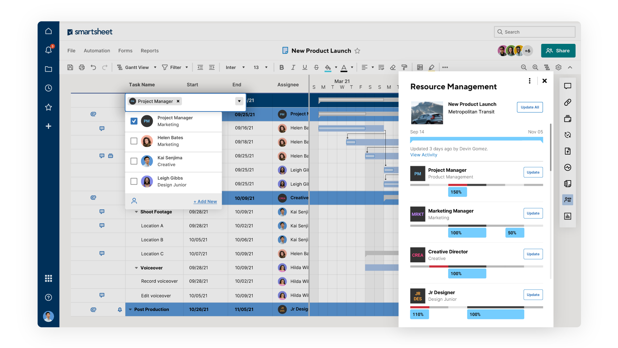Uncheck the Project Manager assignee
The image size is (618, 348).
pyautogui.click(x=134, y=121)
